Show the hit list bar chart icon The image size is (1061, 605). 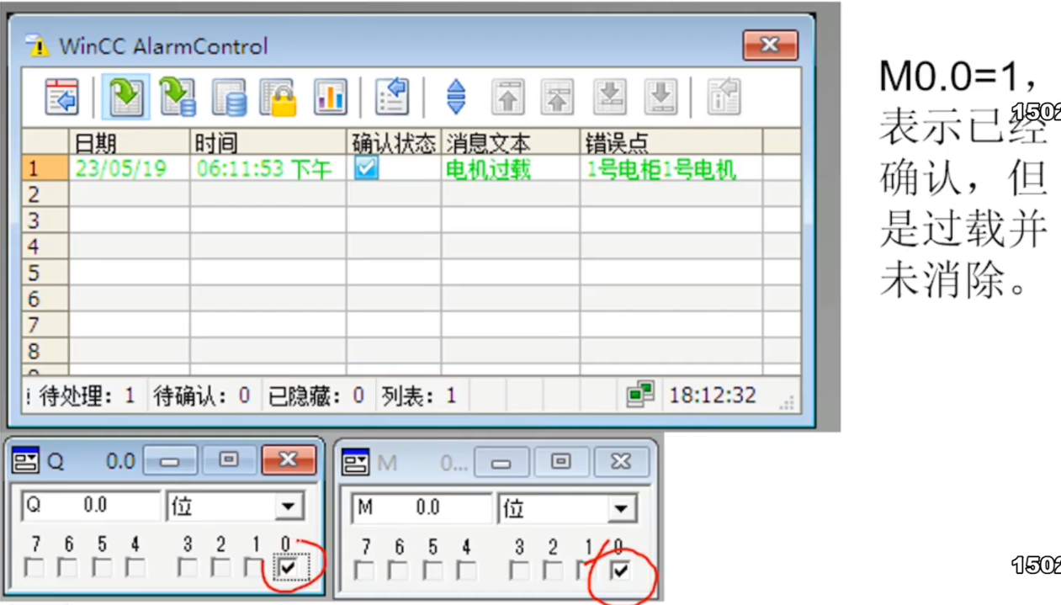pos(331,97)
